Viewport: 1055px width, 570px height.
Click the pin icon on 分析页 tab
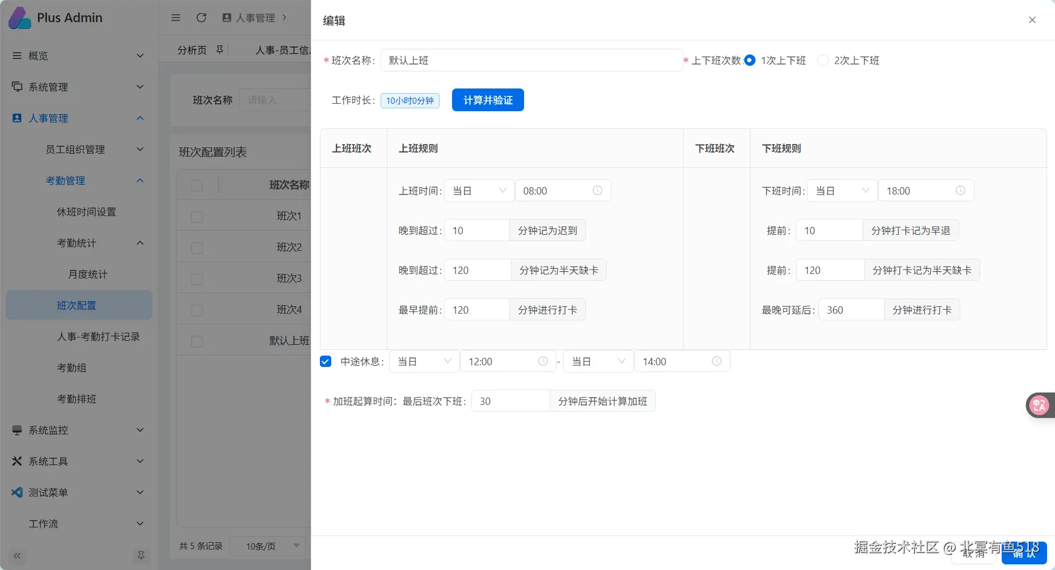(x=220, y=50)
